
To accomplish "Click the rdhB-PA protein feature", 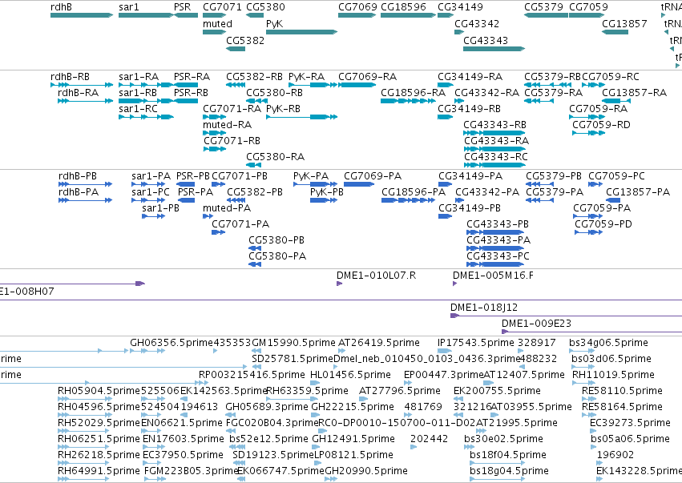I will (85, 200).
